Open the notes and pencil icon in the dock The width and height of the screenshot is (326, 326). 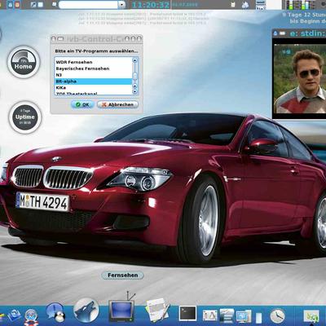point(156,310)
